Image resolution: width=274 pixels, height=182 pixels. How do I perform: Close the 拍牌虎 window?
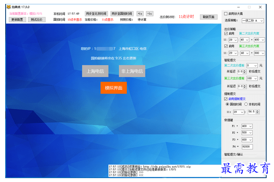pyautogui.click(x=260, y=7)
